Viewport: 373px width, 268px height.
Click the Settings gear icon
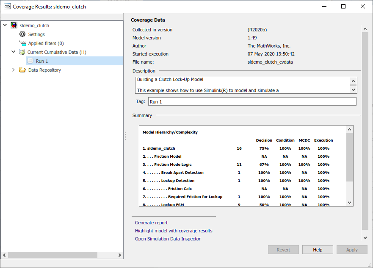(22, 34)
